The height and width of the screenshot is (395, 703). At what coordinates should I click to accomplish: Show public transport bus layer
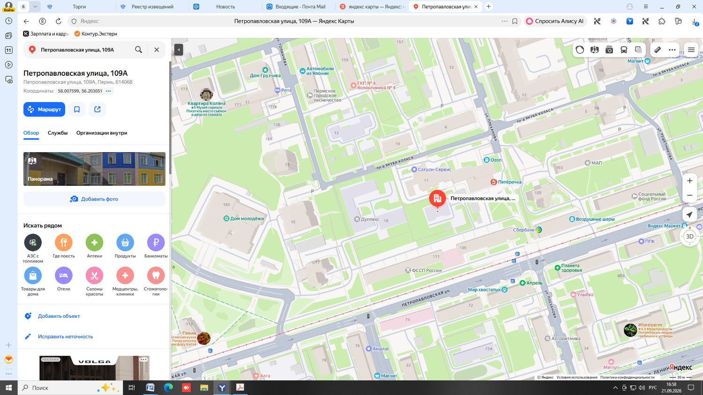point(624,50)
